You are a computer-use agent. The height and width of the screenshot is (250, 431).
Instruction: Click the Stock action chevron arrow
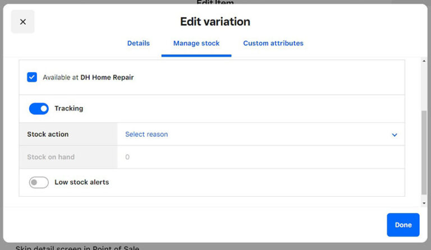click(395, 135)
